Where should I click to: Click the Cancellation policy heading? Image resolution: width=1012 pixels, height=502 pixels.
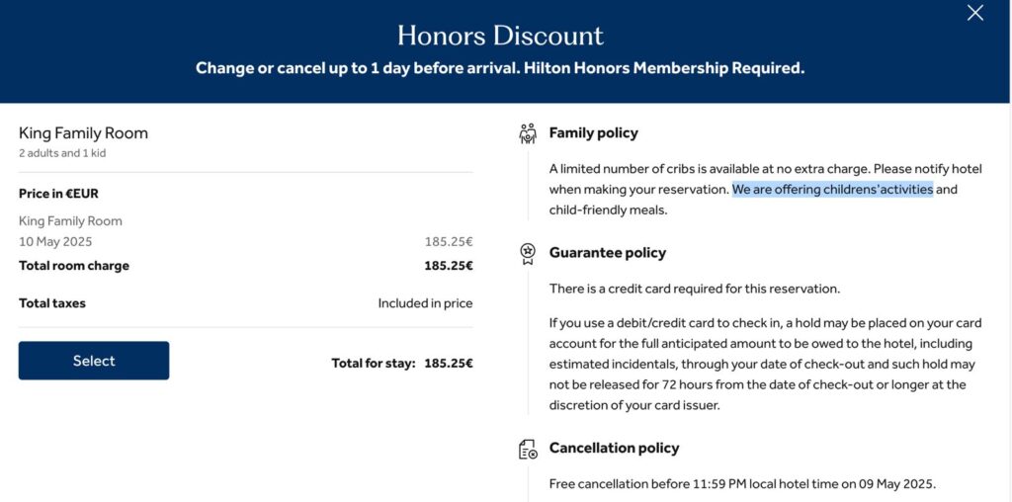point(614,448)
